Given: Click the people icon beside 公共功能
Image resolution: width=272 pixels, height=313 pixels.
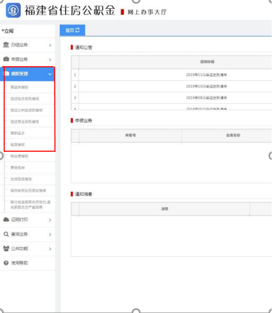Looking at the screenshot, I should tap(6, 249).
